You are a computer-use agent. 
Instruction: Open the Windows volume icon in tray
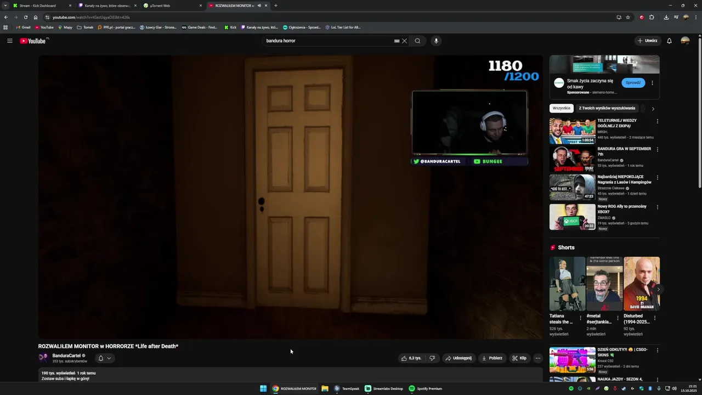coord(674,388)
